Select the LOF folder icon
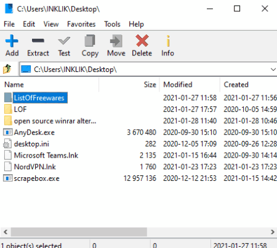The height and width of the screenshot is (248, 277). click(x=8, y=109)
